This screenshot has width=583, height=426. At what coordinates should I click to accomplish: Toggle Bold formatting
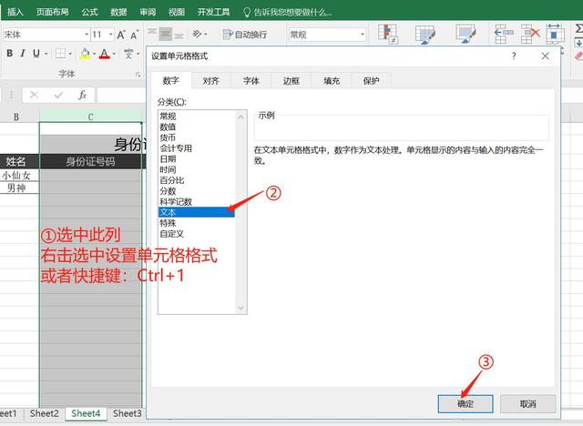[x=10, y=54]
